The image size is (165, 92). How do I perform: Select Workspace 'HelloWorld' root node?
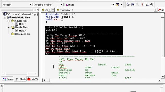[x=22, y=14]
